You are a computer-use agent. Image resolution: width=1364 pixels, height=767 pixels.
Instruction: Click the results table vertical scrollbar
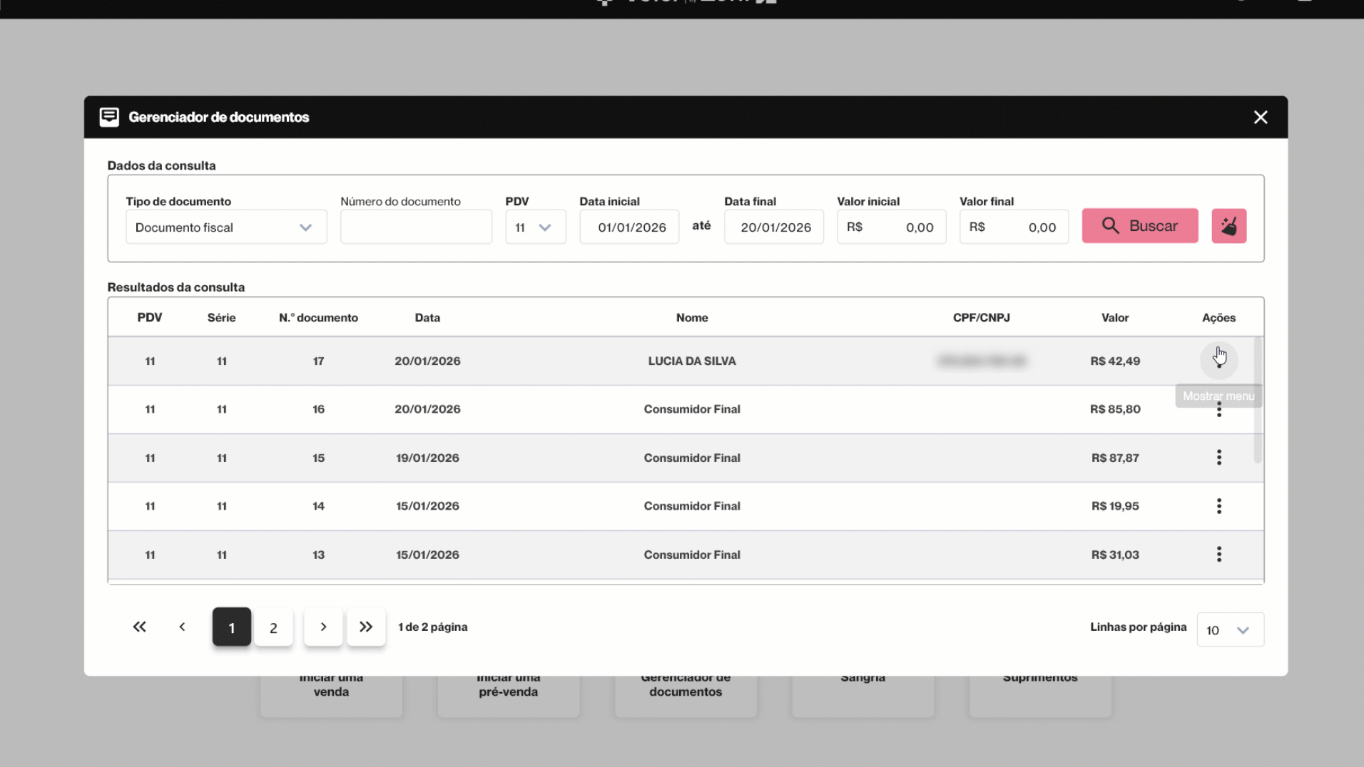1257,401
